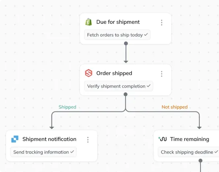Click the blue Shipment notification icon
This screenshot has width=219, height=172.
[x=15, y=139]
